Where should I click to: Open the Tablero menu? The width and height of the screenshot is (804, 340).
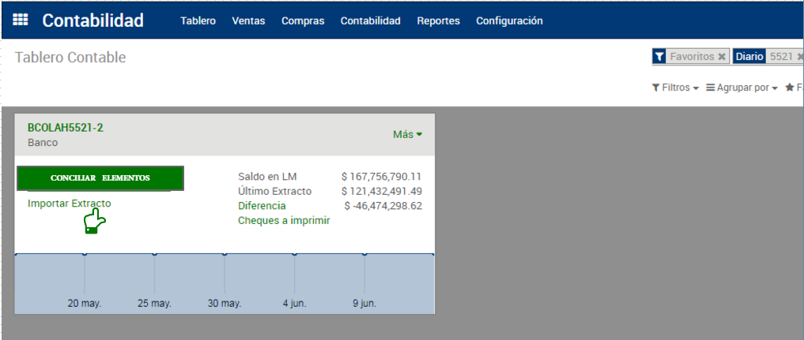click(198, 21)
